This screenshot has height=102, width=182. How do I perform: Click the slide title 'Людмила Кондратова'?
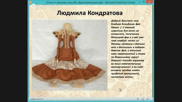90,13
